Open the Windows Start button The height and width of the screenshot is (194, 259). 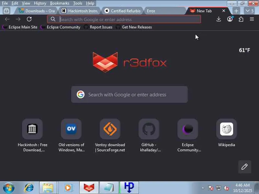click(x=9, y=188)
